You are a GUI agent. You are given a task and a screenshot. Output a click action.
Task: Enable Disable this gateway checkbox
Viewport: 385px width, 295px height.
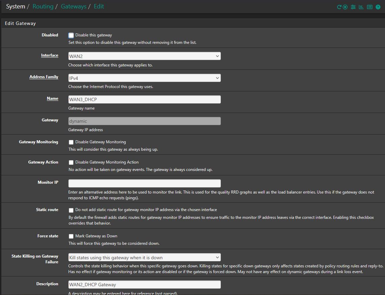tap(71, 35)
